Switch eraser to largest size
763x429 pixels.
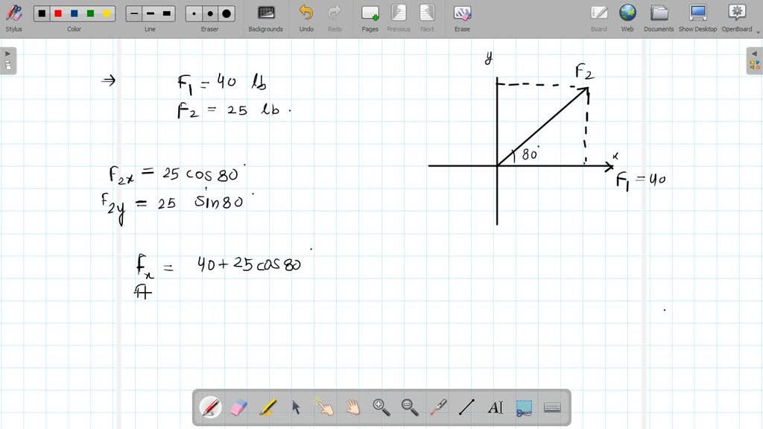point(225,13)
